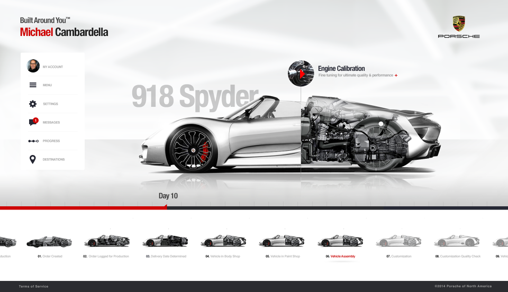Click the red notification badge on Messages
The width and height of the screenshot is (508, 292).
(x=35, y=121)
